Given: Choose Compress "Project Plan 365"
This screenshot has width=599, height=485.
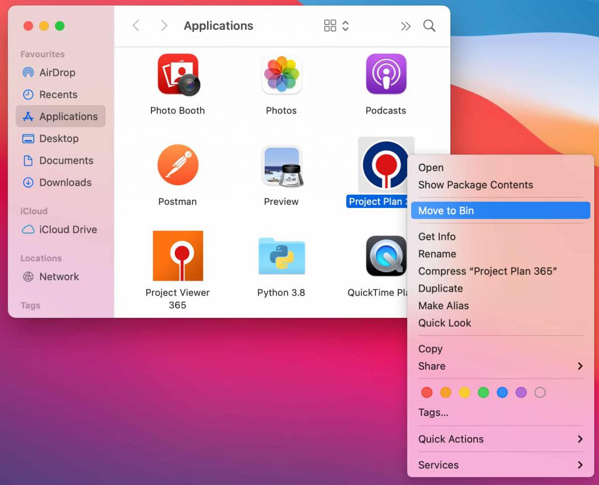Looking at the screenshot, I should (x=501, y=271).
